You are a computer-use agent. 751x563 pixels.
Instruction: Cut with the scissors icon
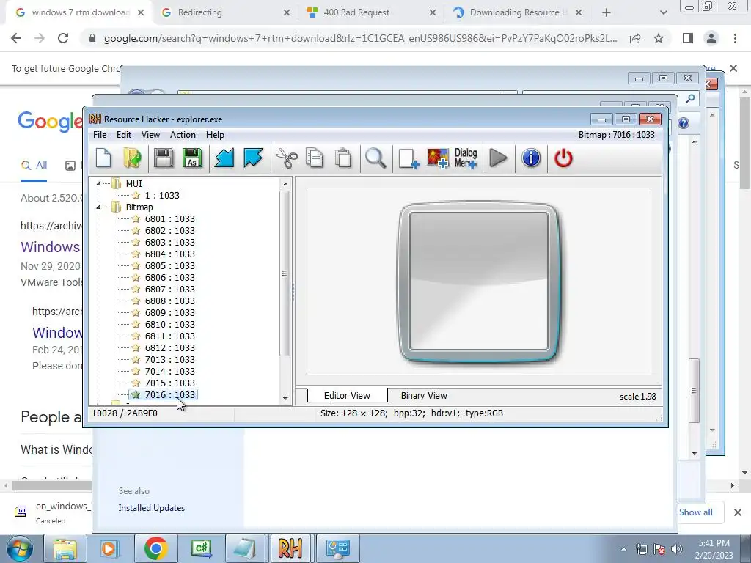tap(287, 158)
